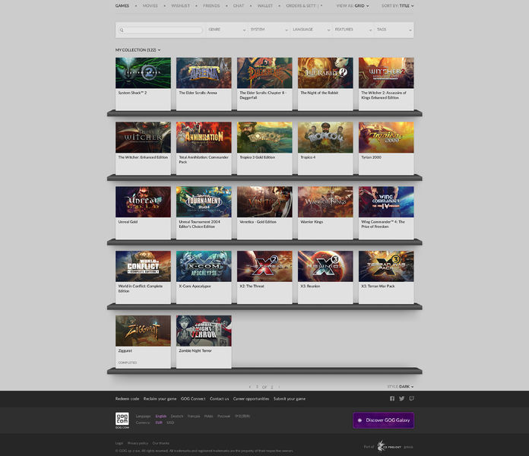529x456 pixels.
Task: Open The Elder Scrolls: Arena cover
Action: click(x=204, y=73)
